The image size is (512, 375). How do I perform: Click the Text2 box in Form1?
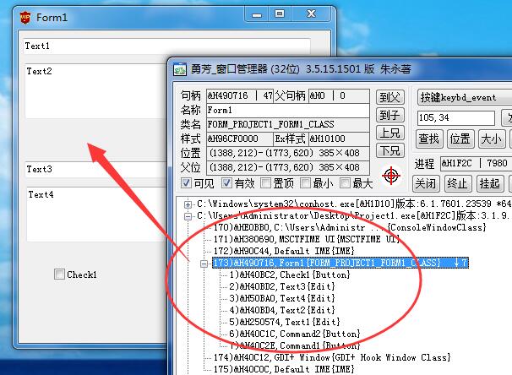(x=96, y=91)
